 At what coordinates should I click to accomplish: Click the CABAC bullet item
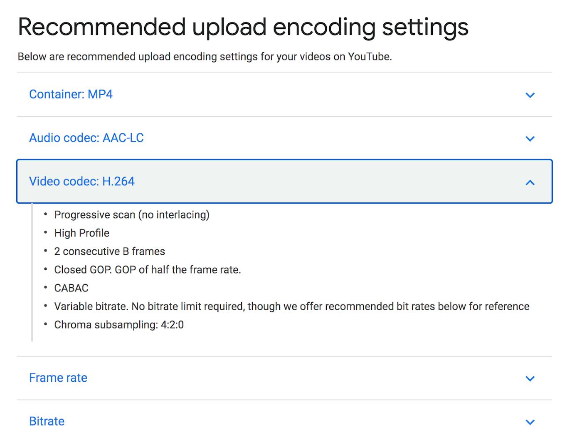(x=72, y=288)
